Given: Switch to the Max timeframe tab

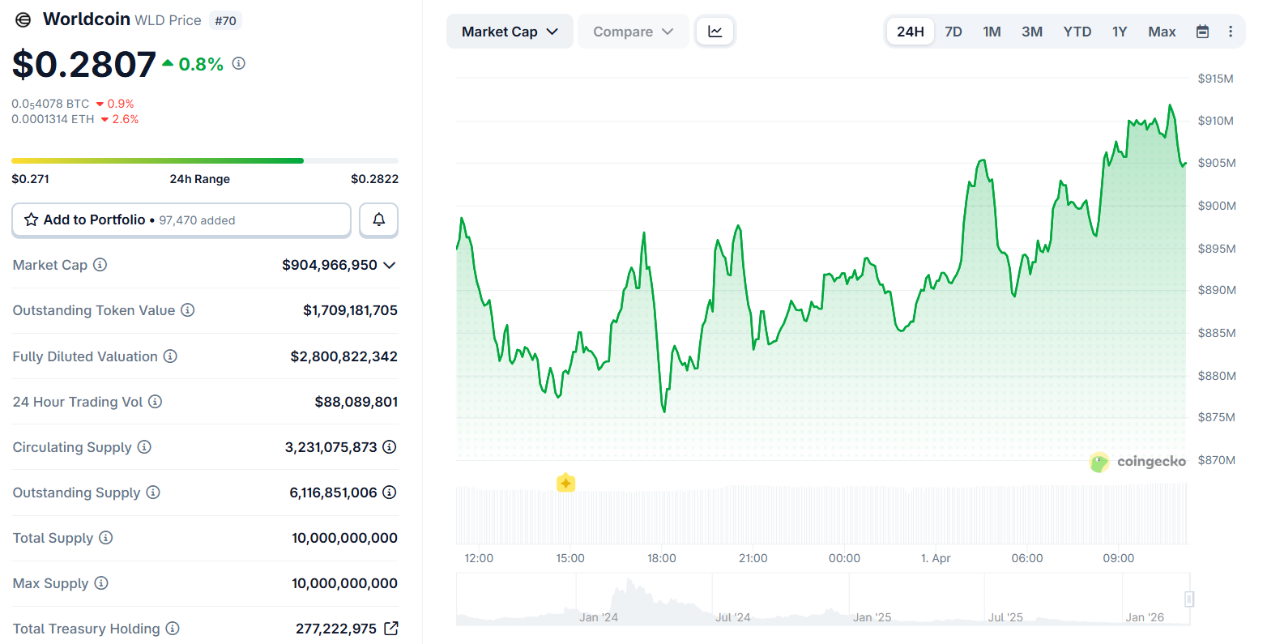Looking at the screenshot, I should 1162,31.
